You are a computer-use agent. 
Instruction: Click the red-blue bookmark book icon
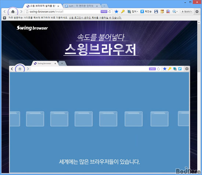coord(168,12)
